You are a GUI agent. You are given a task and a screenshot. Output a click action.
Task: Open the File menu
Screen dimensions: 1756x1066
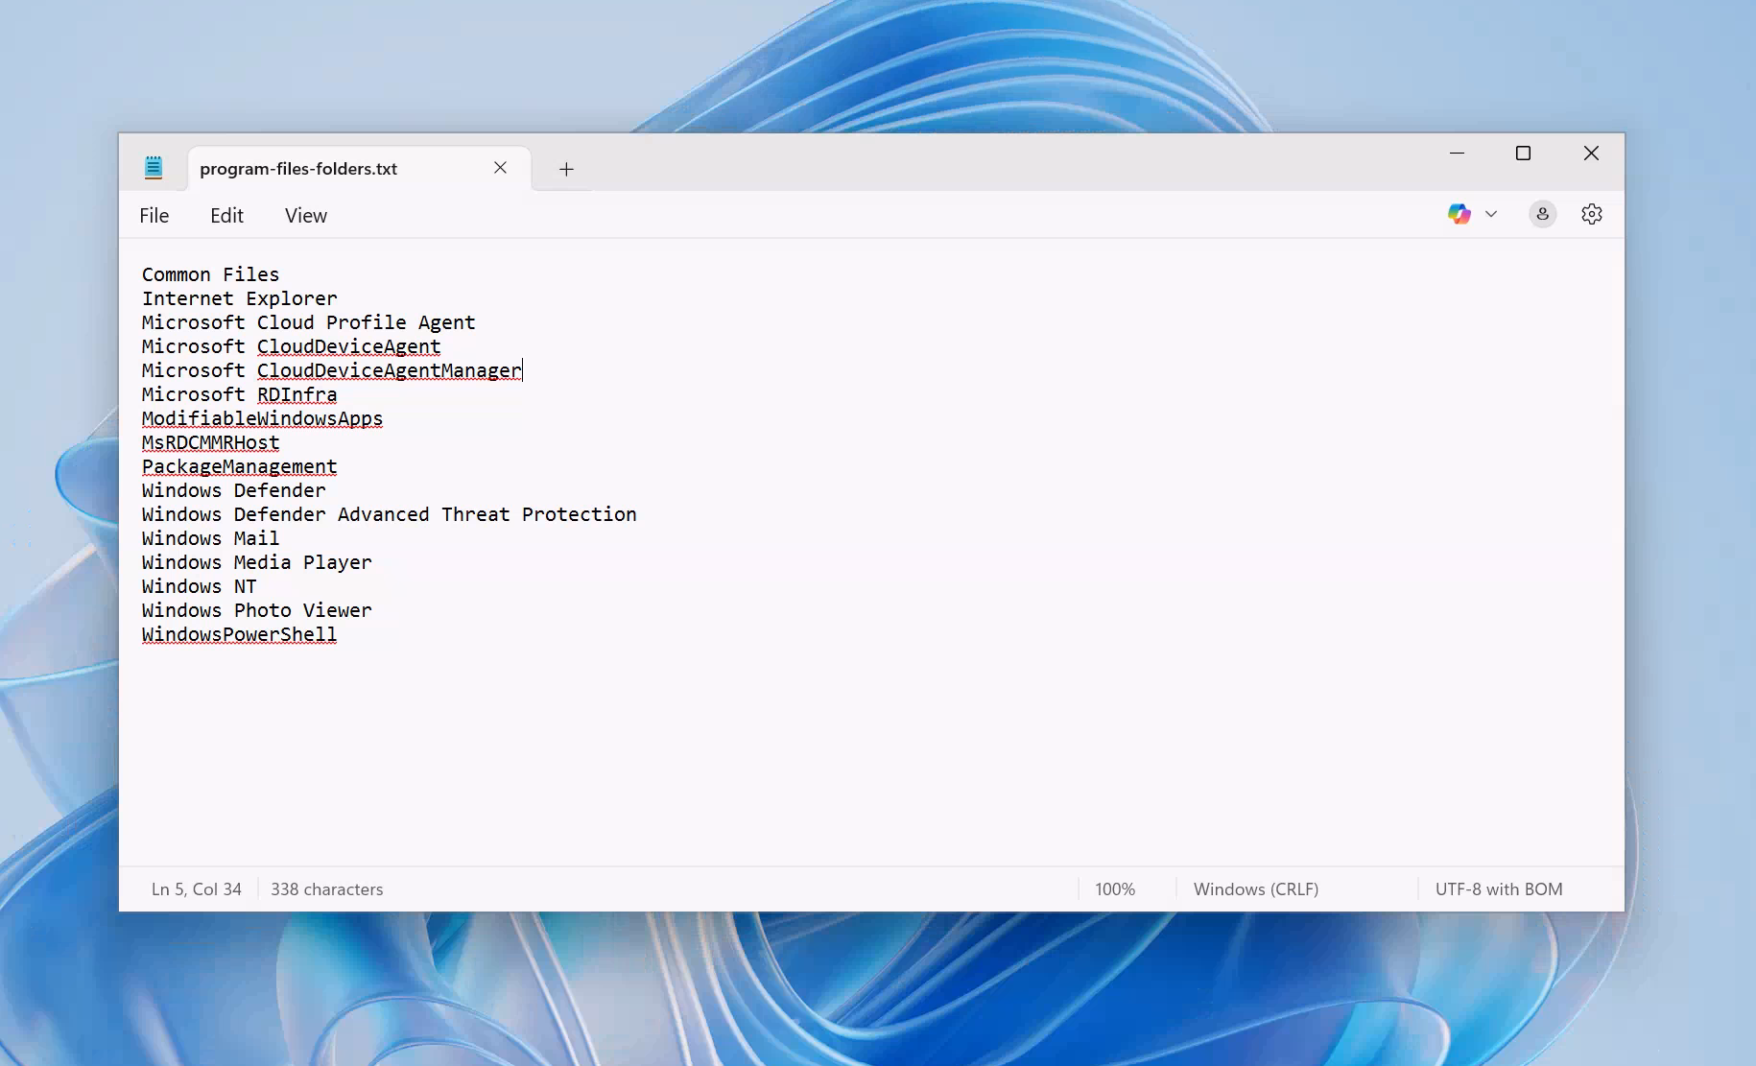click(154, 216)
